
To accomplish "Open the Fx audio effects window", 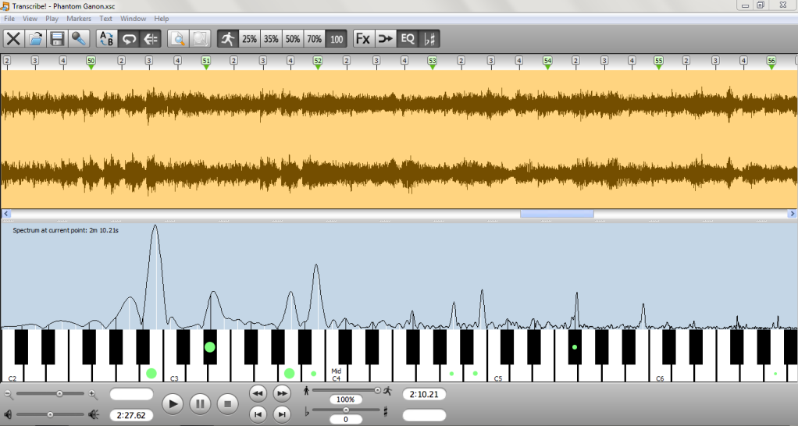I will 363,39.
